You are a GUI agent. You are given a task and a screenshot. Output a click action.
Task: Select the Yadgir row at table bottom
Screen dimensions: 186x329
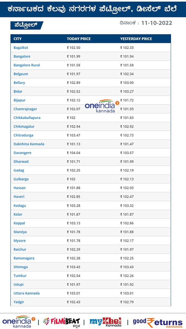pyautogui.click(x=19, y=302)
